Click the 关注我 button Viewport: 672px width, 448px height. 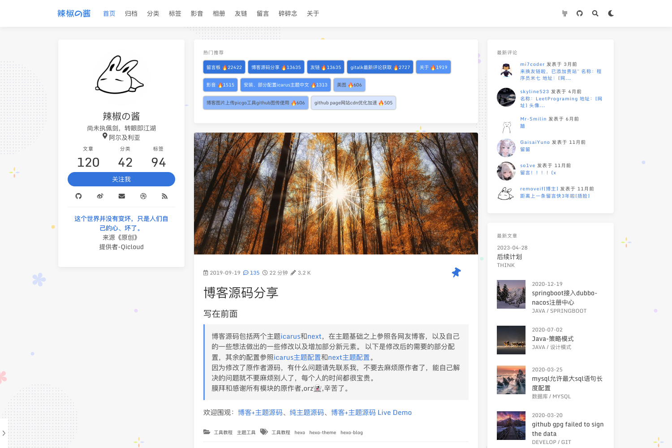pyautogui.click(x=121, y=179)
